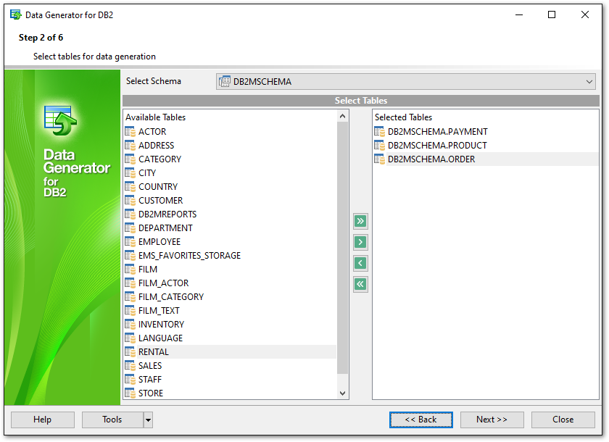Select the ADDRESS table name
This screenshot has width=609, height=442.
156,146
